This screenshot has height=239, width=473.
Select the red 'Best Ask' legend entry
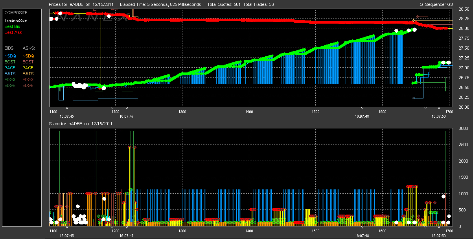(13, 32)
